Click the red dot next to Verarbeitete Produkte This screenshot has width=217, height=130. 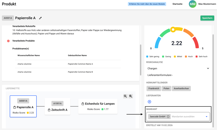pyautogui.click(x=8, y=41)
